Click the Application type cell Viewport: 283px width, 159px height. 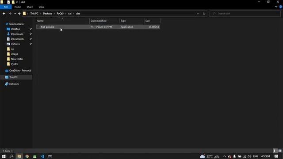[127, 27]
